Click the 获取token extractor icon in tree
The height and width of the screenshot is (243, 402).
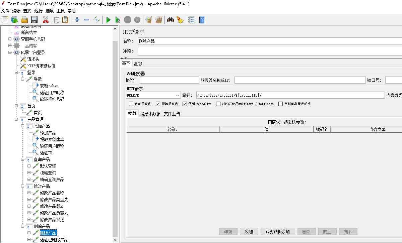[36, 86]
